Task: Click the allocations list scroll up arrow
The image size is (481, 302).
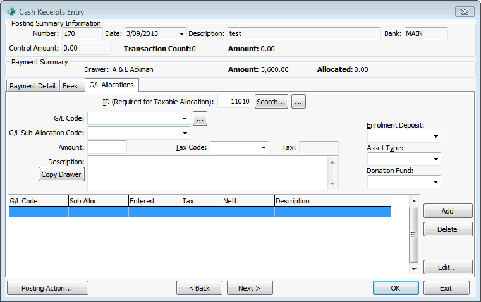Action: click(x=414, y=201)
